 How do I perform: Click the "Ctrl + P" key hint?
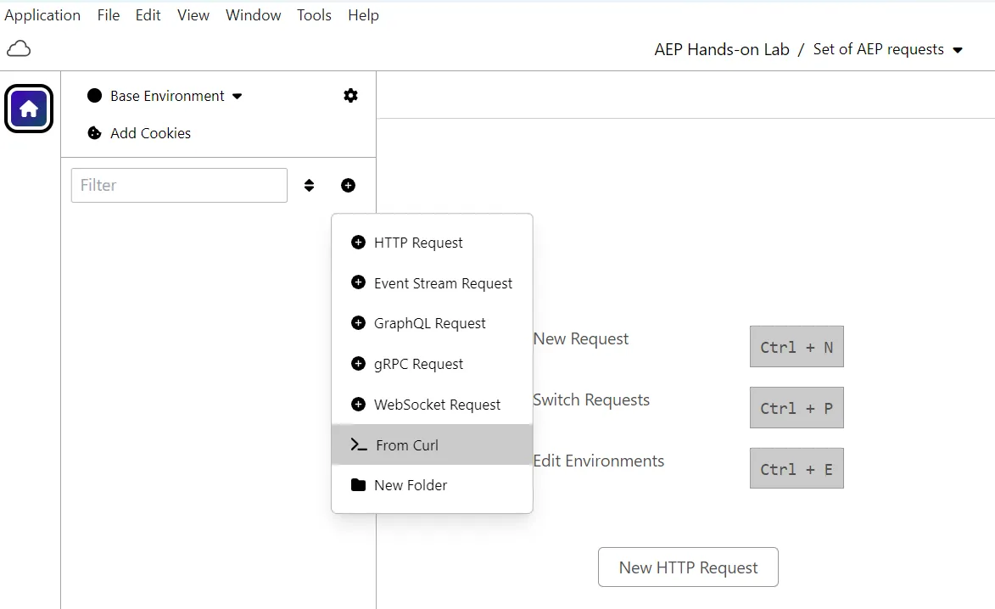(x=797, y=407)
